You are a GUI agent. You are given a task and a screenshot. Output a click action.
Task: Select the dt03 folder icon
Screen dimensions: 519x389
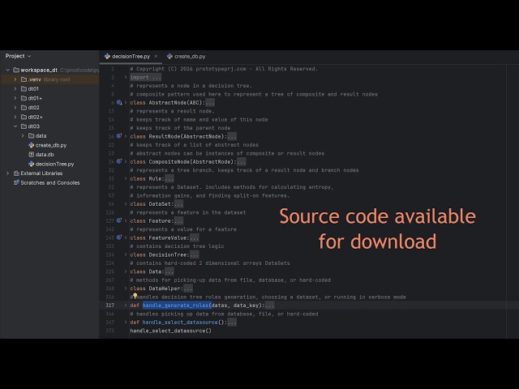pyautogui.click(x=24, y=126)
